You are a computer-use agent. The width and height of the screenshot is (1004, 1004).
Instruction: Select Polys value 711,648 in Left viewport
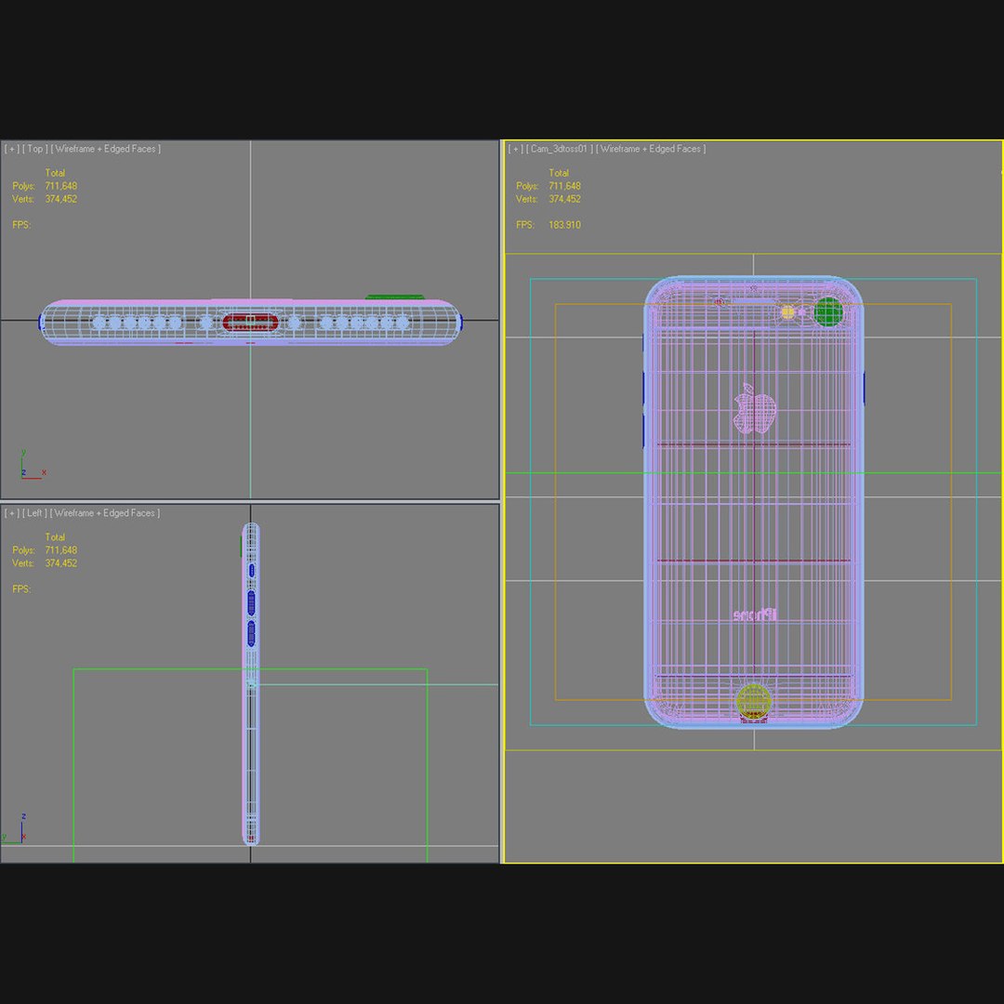[60, 550]
